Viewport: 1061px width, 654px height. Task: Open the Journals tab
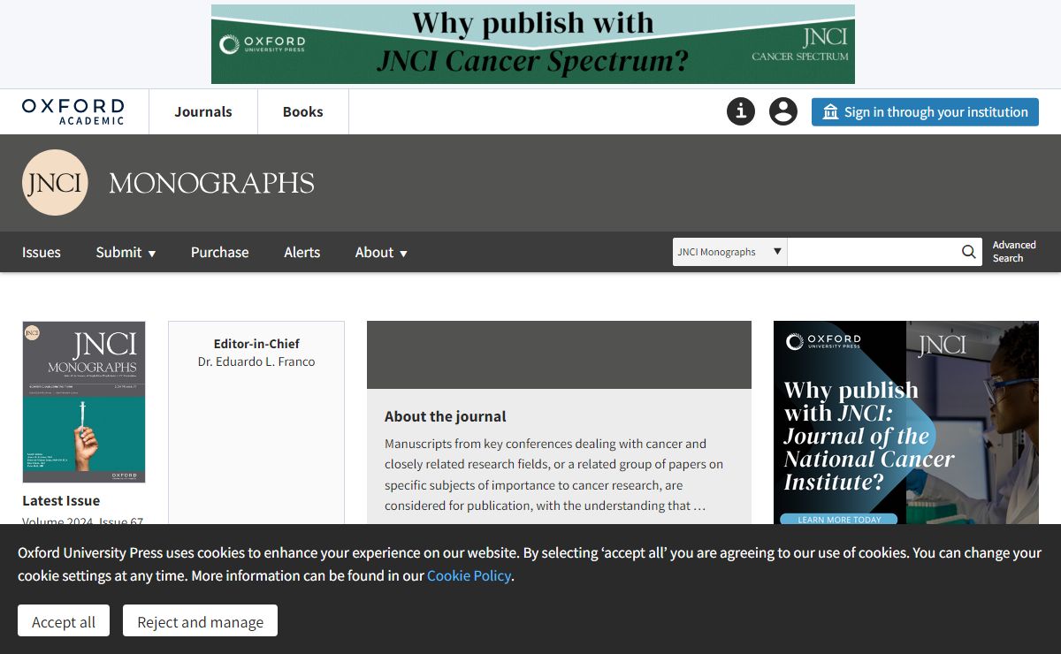click(x=203, y=111)
